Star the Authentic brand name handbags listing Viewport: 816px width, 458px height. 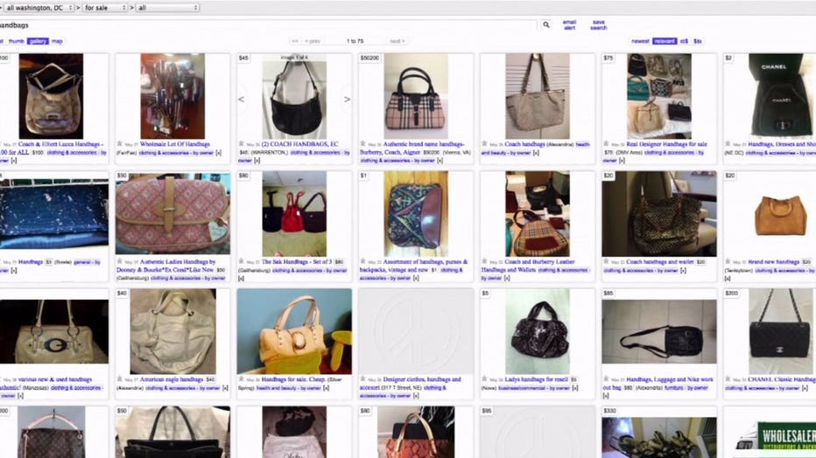pos(362,144)
